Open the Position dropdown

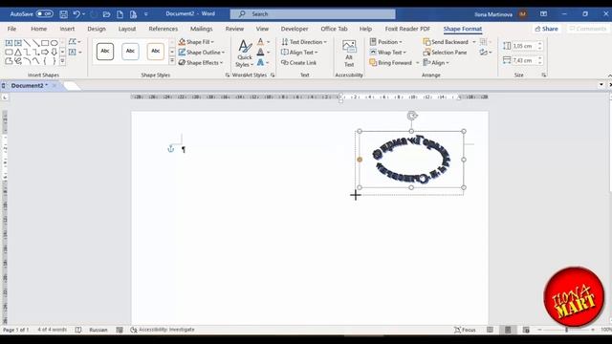tap(385, 42)
